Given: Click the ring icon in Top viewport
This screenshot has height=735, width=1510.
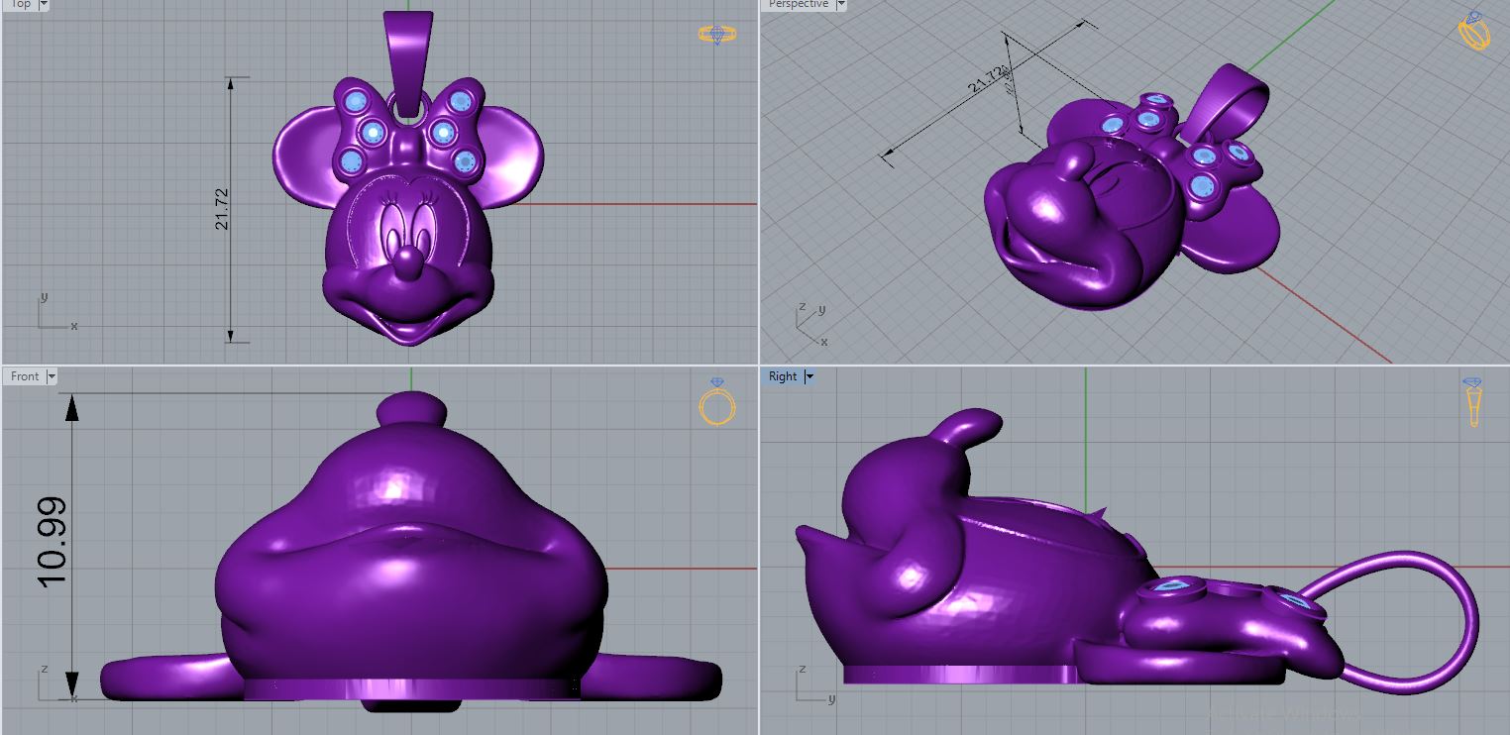Looking at the screenshot, I should (x=717, y=35).
